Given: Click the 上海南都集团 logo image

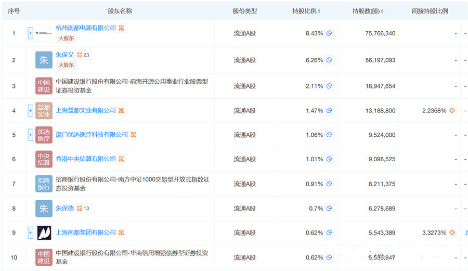Looking at the screenshot, I should pyautogui.click(x=44, y=233).
